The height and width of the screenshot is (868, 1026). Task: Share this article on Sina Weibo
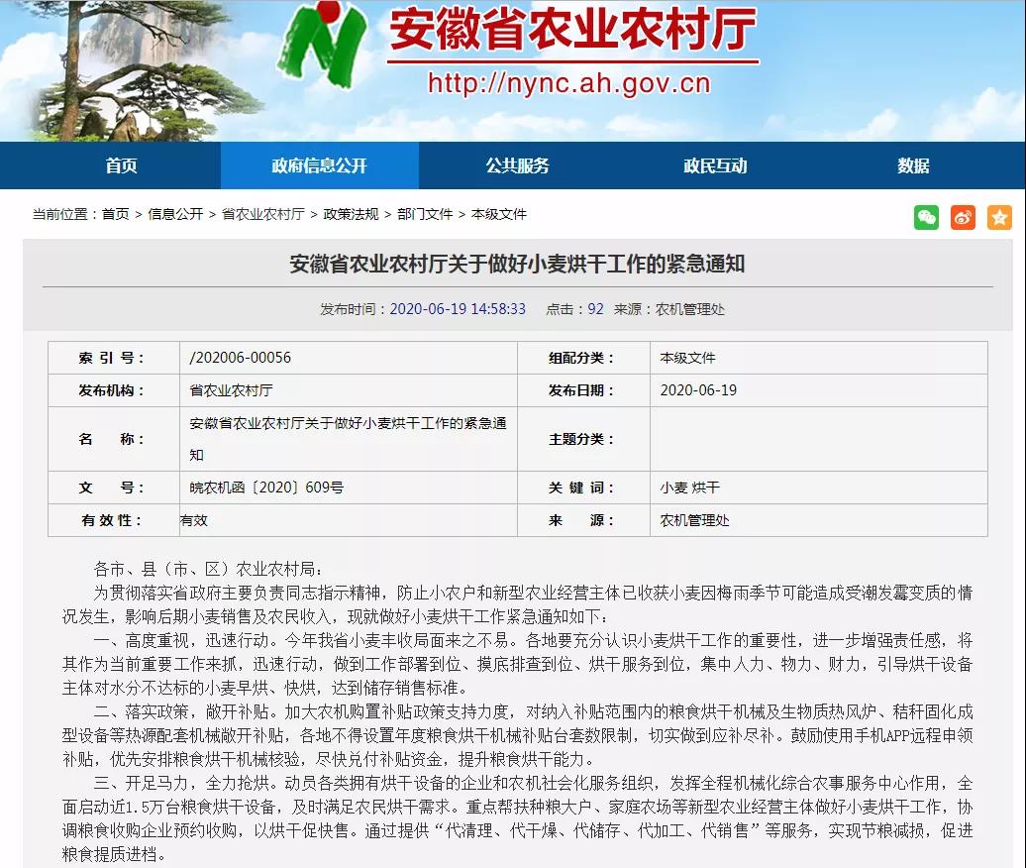point(963,216)
